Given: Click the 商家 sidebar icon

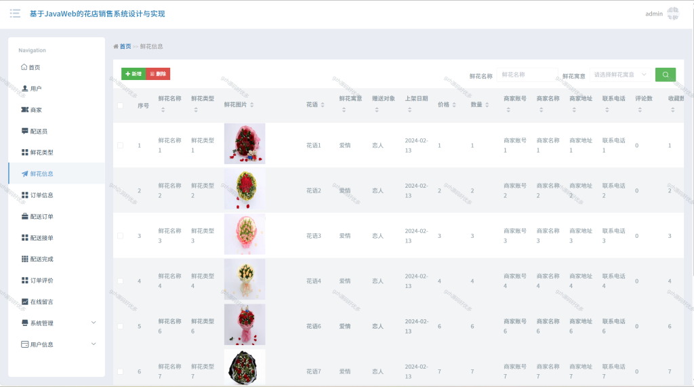Looking at the screenshot, I should click(25, 109).
